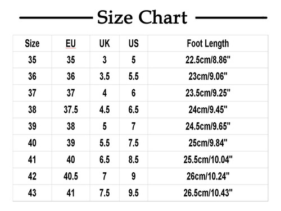Click the US column header

(x=134, y=43)
